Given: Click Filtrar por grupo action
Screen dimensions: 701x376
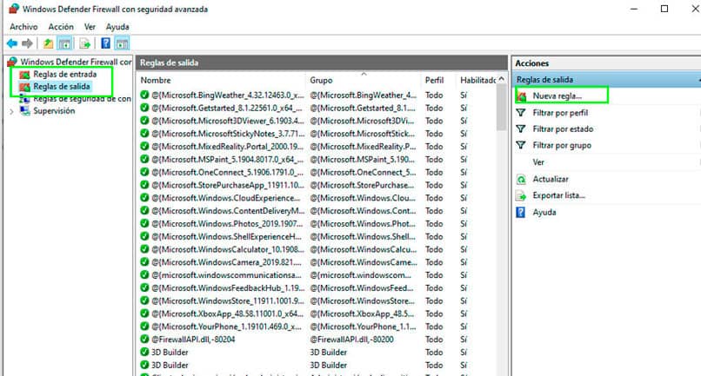Looking at the screenshot, I should click(562, 146).
